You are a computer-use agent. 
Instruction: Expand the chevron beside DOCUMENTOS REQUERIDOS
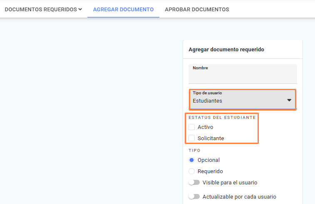80,9
